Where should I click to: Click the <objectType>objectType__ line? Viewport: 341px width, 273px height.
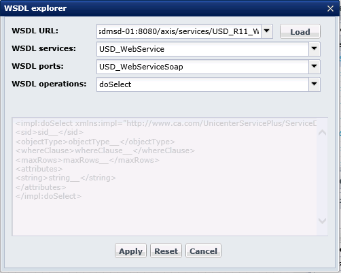click(x=95, y=142)
